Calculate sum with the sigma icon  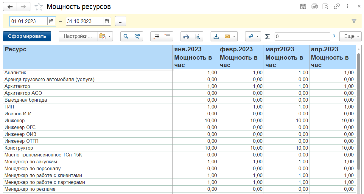[x=267, y=36]
